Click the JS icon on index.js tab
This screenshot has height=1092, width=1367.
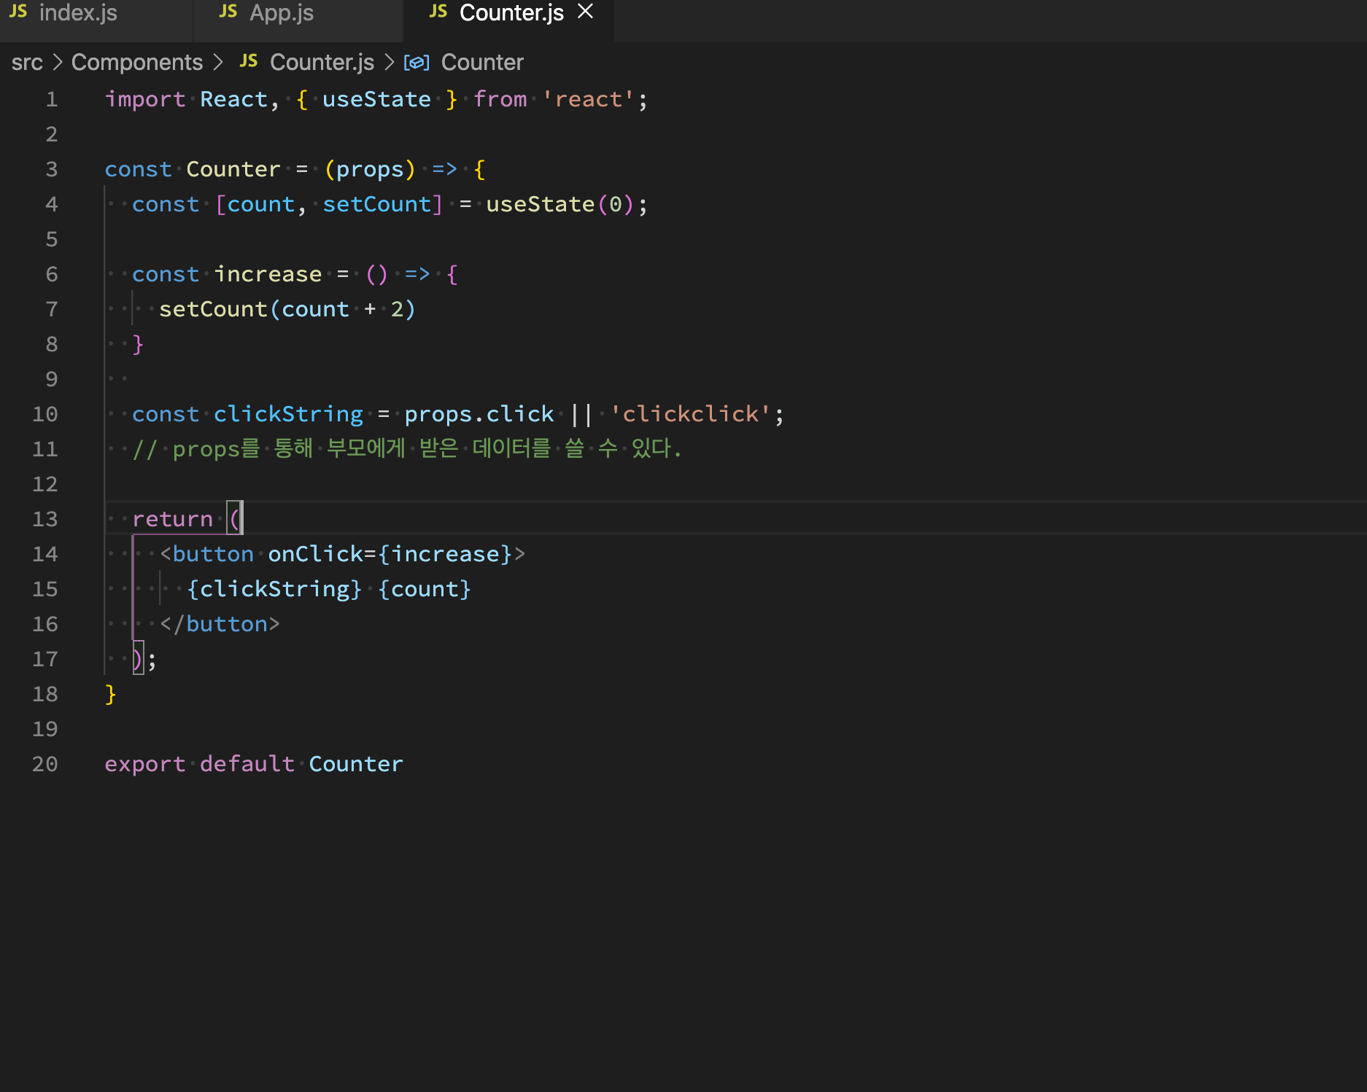pos(18,12)
